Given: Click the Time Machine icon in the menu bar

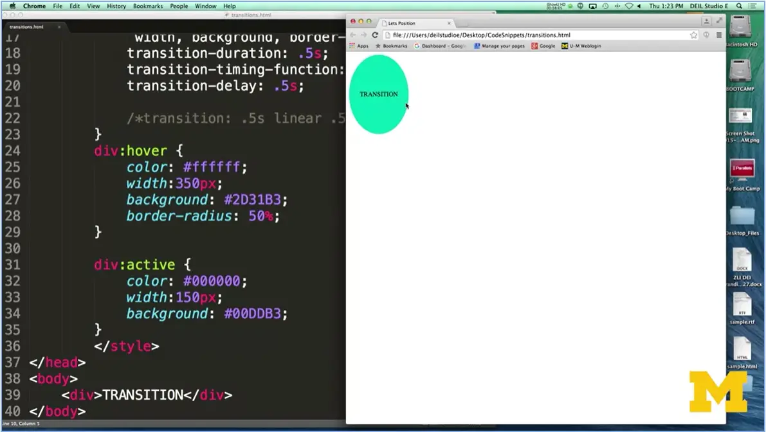Looking at the screenshot, I should [605, 6].
